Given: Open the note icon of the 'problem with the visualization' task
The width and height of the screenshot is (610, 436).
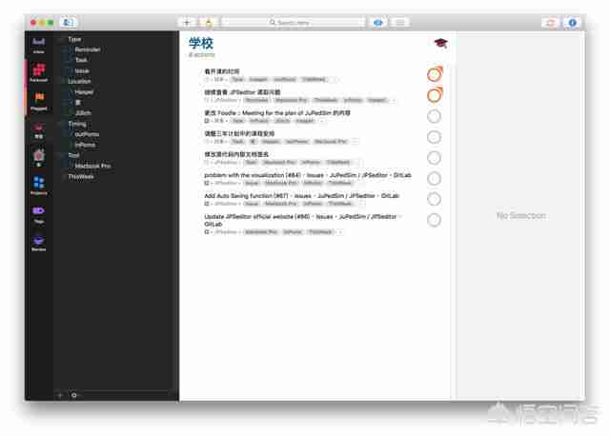Looking at the screenshot, I should [207, 183].
